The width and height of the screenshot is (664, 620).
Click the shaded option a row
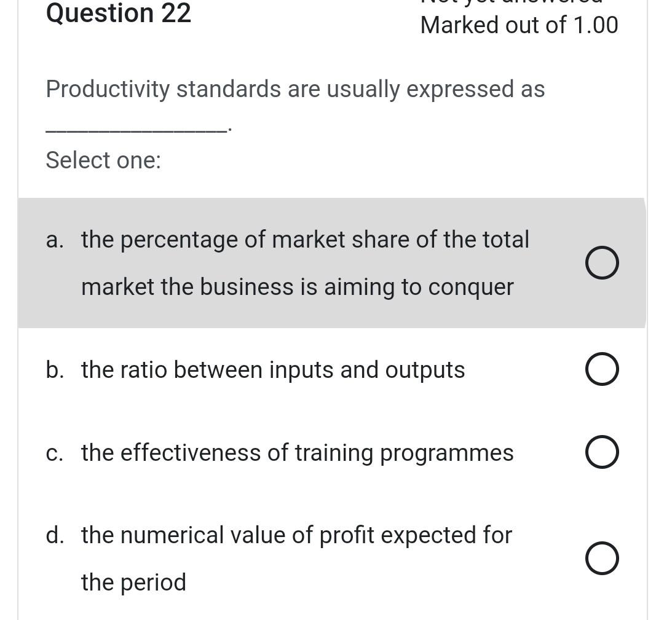pyautogui.click(x=331, y=262)
